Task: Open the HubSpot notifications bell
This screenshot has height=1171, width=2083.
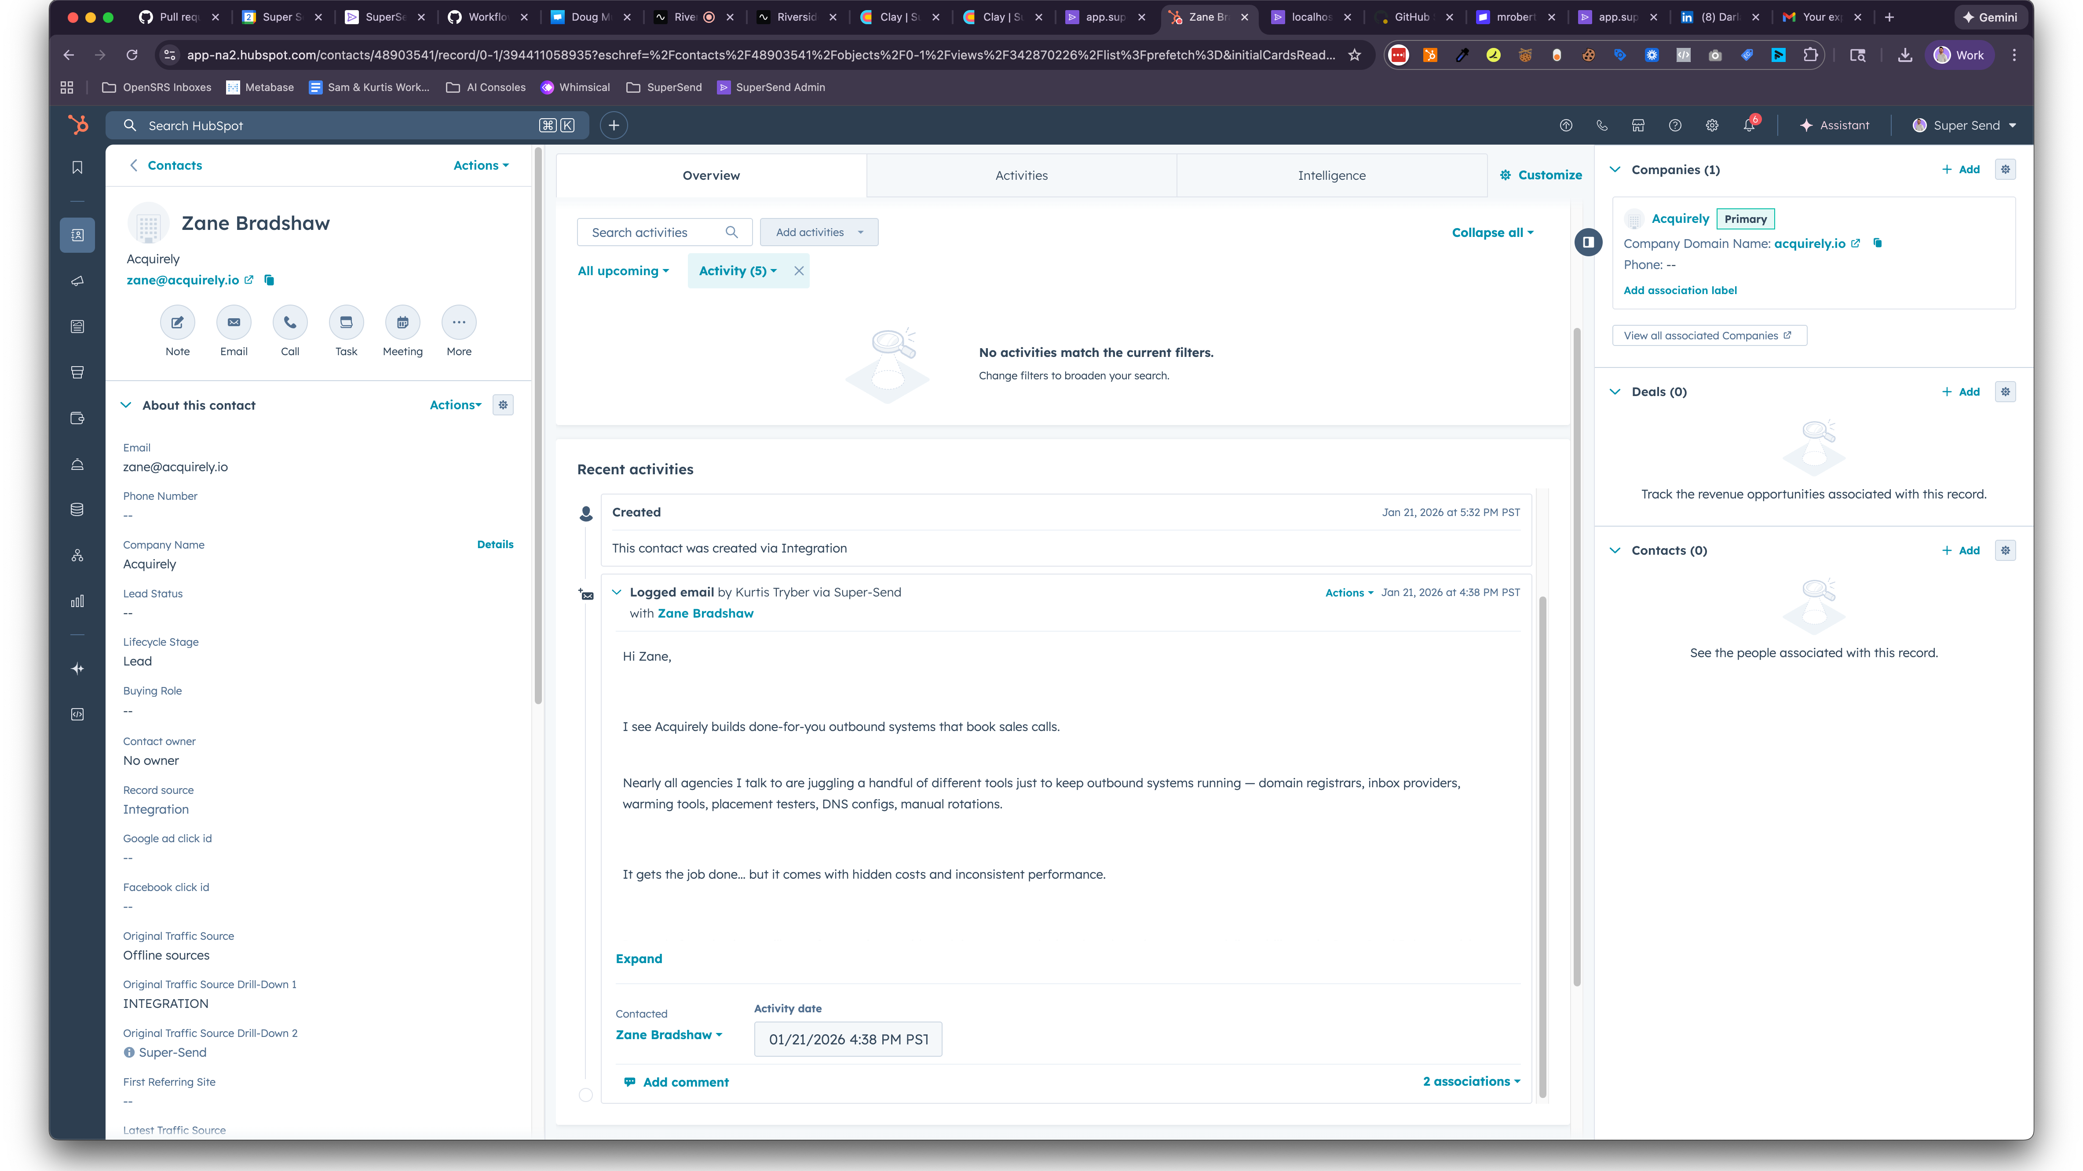Action: tap(1748, 125)
